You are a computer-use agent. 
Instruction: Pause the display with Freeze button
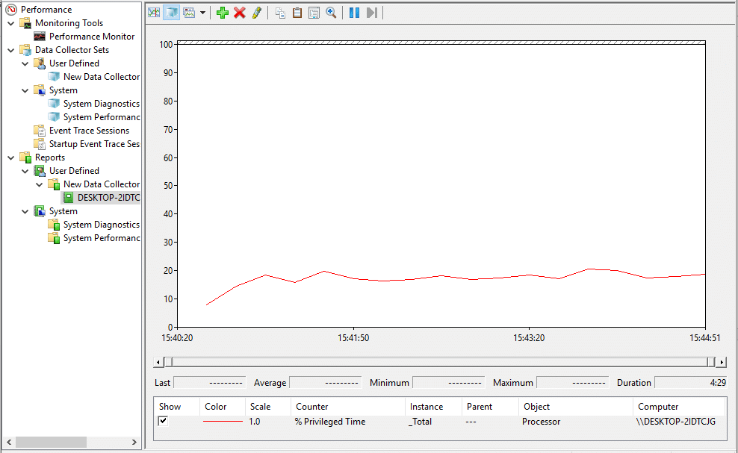point(354,13)
